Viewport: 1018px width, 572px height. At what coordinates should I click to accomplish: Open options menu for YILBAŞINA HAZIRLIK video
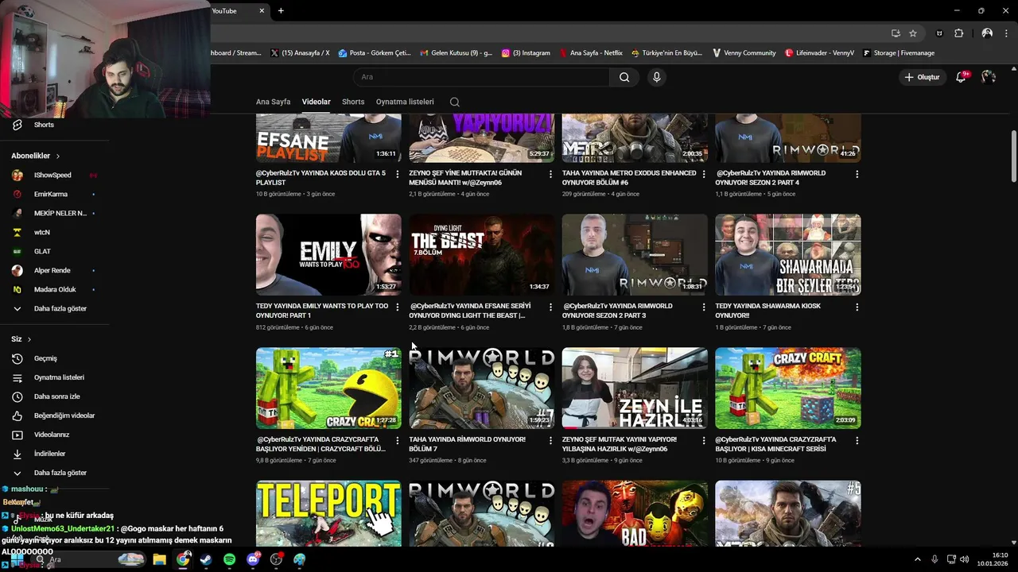[x=704, y=440]
